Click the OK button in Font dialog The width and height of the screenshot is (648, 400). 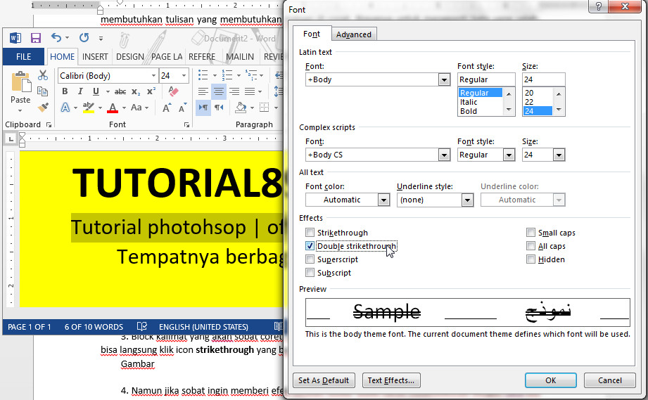pos(550,380)
